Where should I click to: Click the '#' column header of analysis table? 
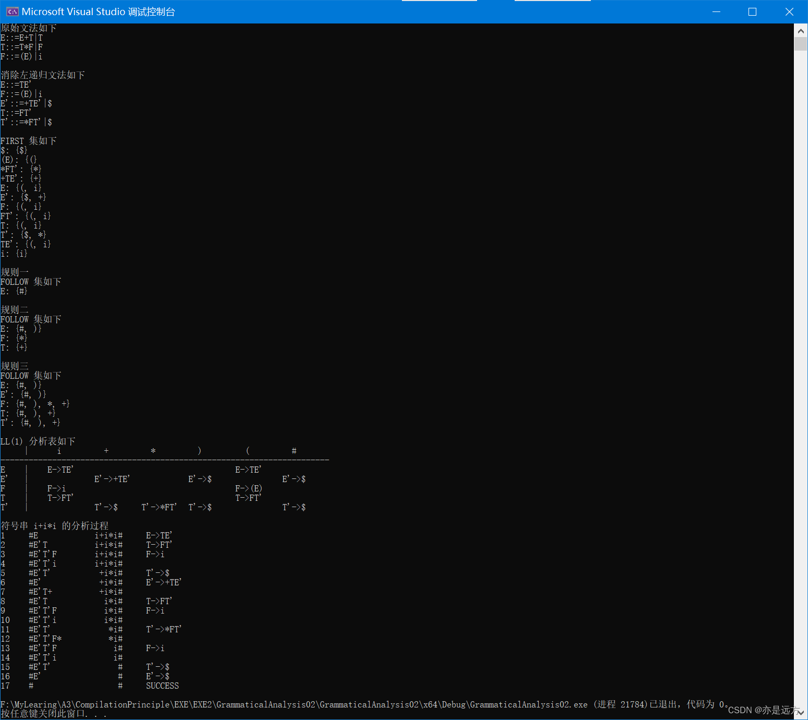pyautogui.click(x=294, y=451)
